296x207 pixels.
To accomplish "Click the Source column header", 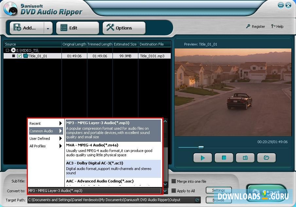I will click(33, 44).
